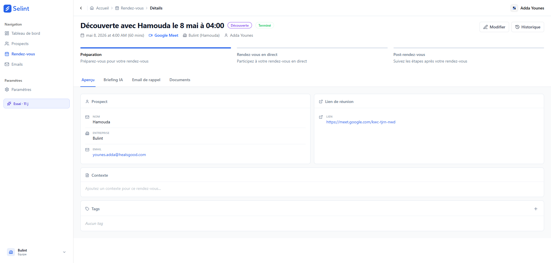551x263 pixels.
Task: Open the meet.google.com meeting URL
Action: [361, 122]
